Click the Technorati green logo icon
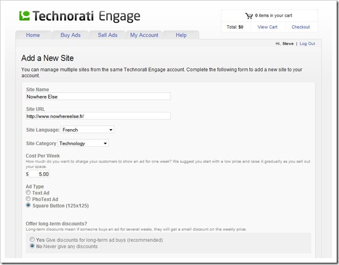The width and height of the screenshot is (339, 265). (x=25, y=15)
